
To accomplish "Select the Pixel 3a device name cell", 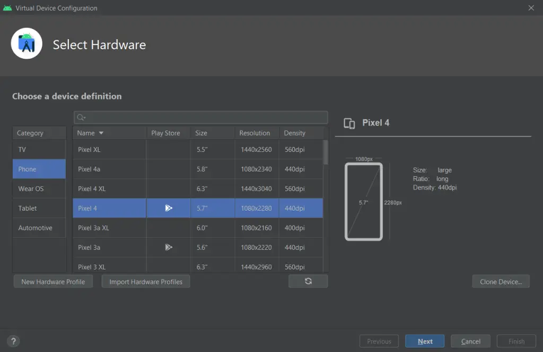I will pyautogui.click(x=109, y=247).
